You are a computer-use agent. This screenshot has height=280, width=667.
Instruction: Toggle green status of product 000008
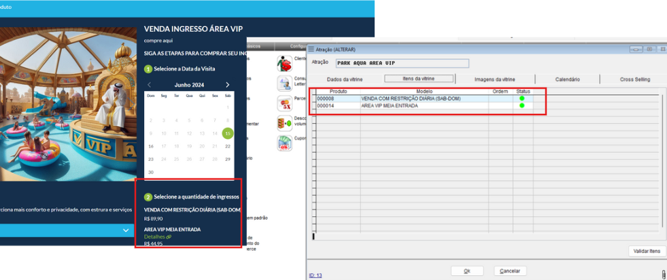[522, 99]
